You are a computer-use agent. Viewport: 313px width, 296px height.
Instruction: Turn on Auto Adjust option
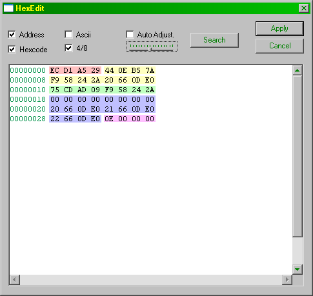(130, 34)
